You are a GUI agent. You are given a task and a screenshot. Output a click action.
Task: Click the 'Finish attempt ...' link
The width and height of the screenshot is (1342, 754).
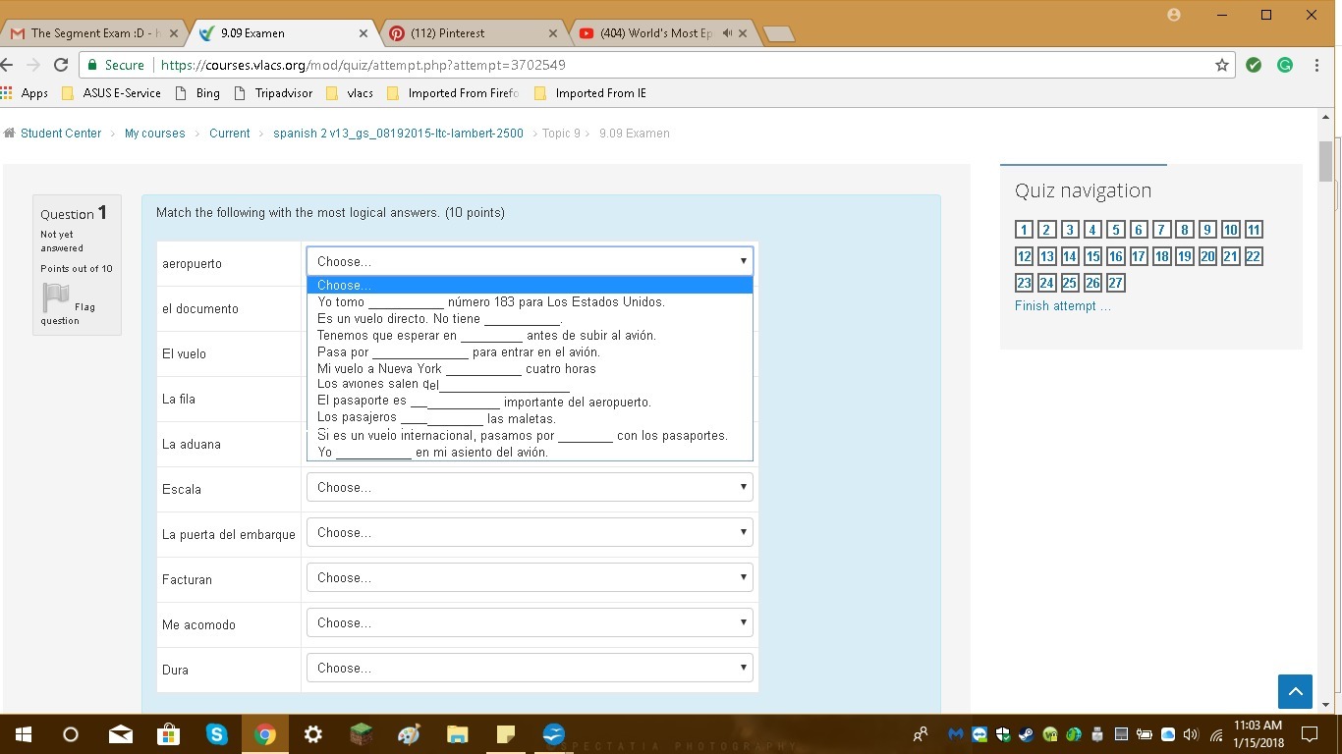click(x=1063, y=306)
